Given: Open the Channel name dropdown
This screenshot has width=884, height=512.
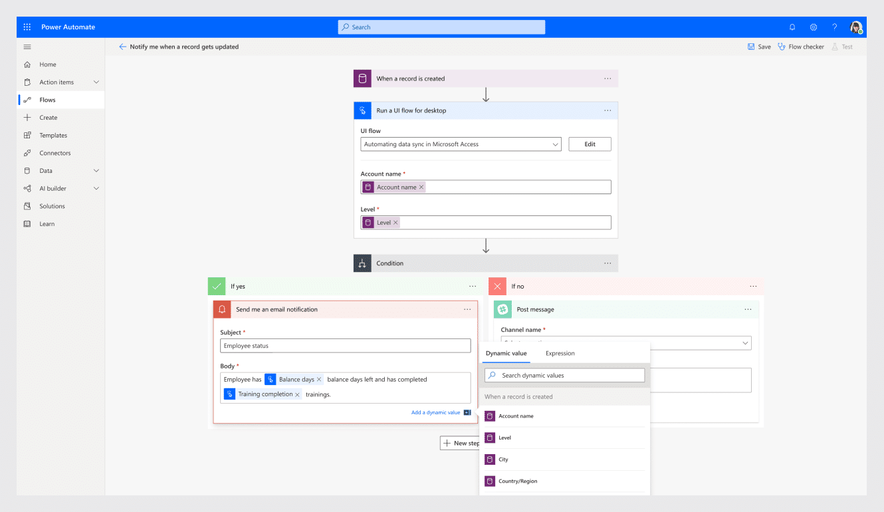Looking at the screenshot, I should (x=626, y=343).
